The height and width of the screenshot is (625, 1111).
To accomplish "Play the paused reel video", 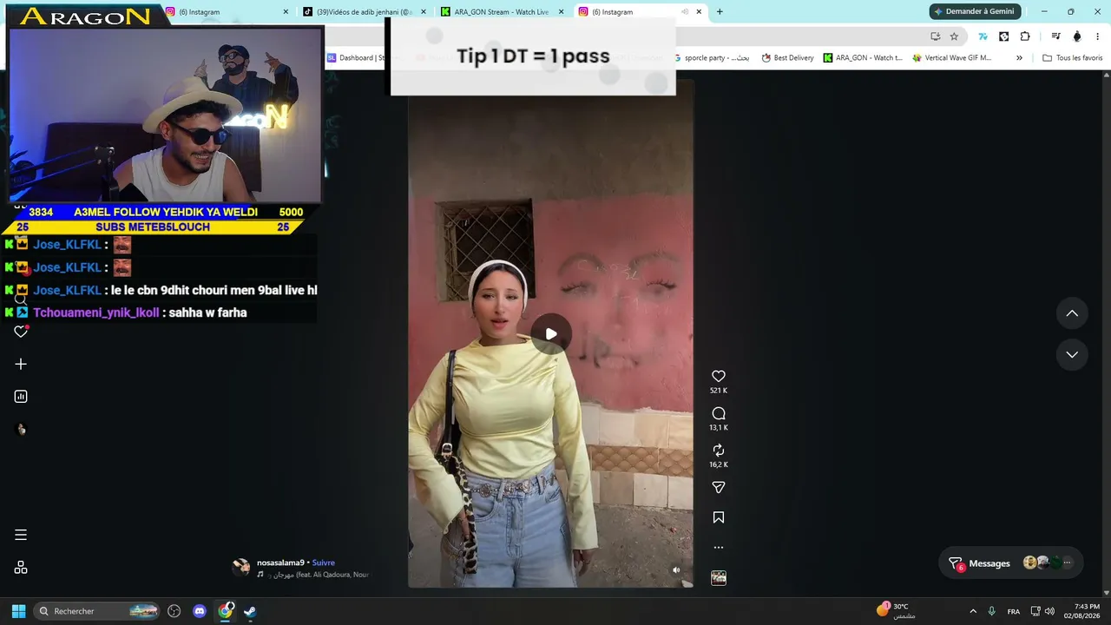I will click(551, 334).
